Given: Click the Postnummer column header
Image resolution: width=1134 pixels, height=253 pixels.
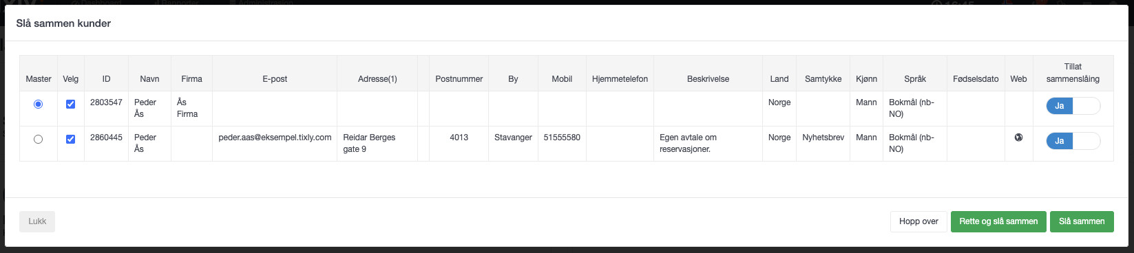Looking at the screenshot, I should pos(459,79).
